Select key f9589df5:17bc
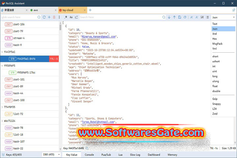 (30, 72)
